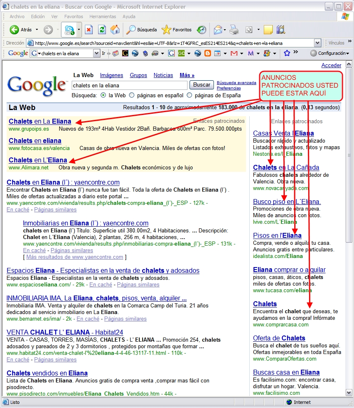This screenshot has width=354, height=408.
Task: Print the page with printer icon
Action: click(x=234, y=30)
